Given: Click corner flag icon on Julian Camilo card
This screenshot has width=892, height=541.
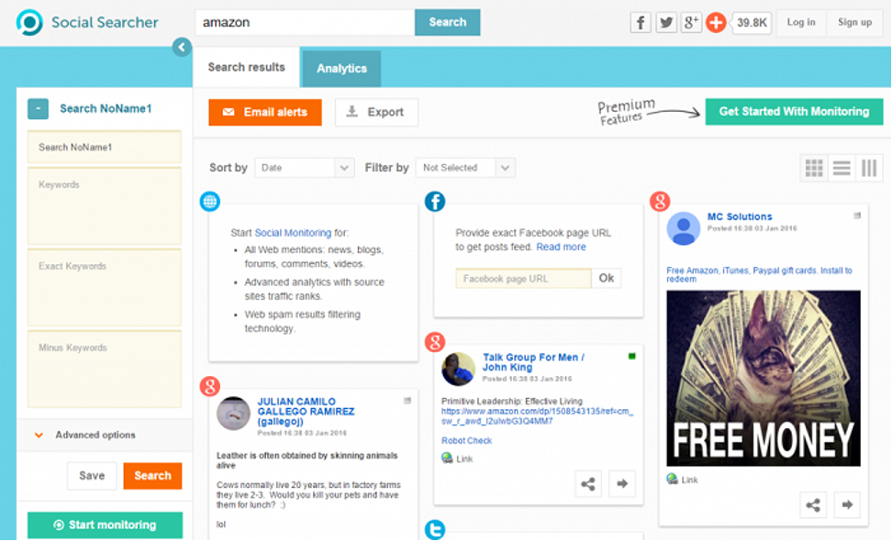Looking at the screenshot, I should [407, 401].
